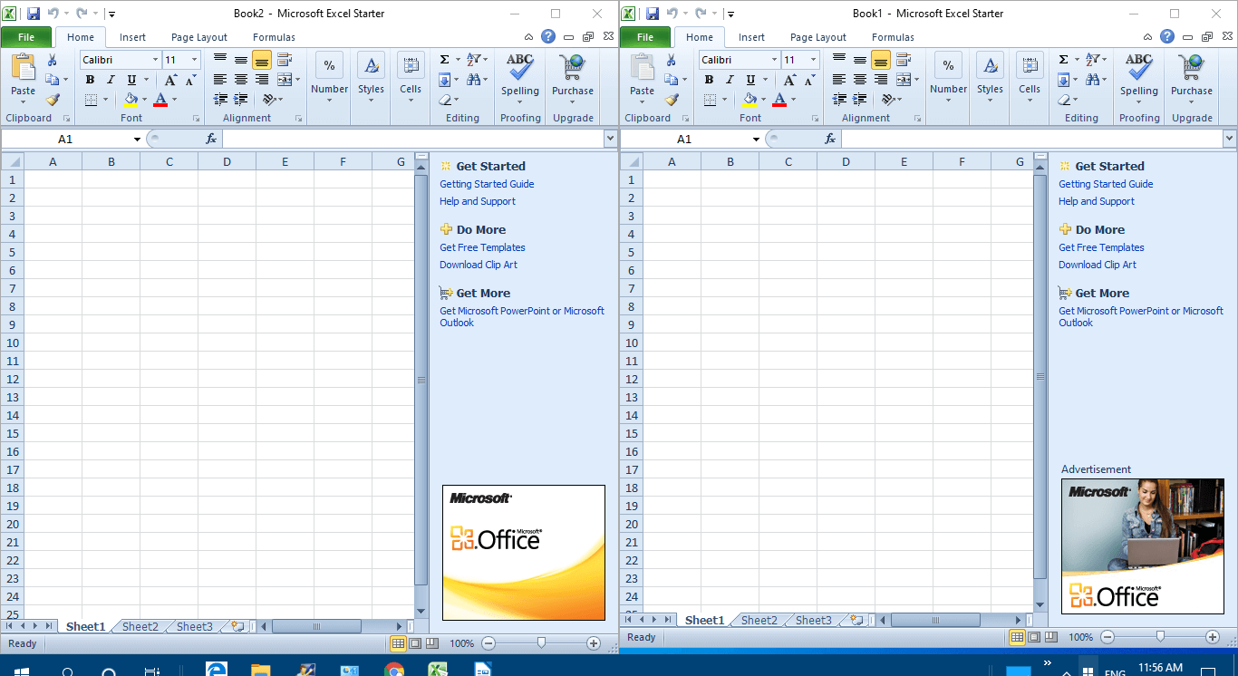Toggle Bold formatting in Book1
Screen dimensions: 1238x676
point(709,80)
